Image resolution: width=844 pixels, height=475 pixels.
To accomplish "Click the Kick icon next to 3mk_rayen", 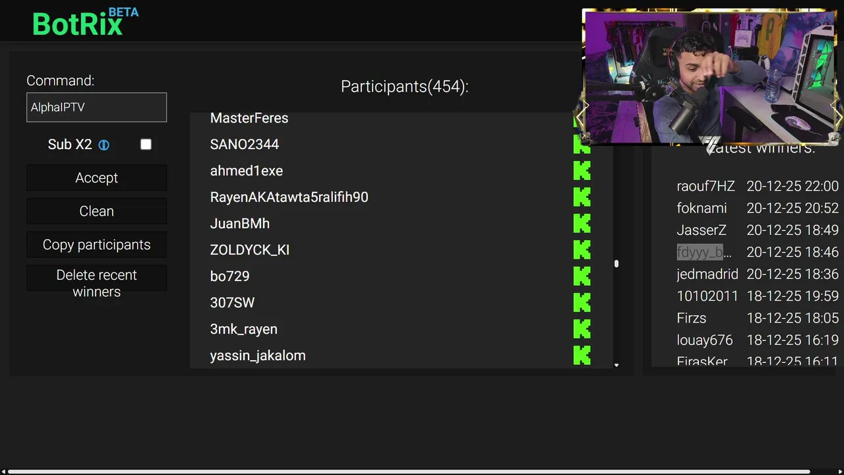I will point(582,329).
